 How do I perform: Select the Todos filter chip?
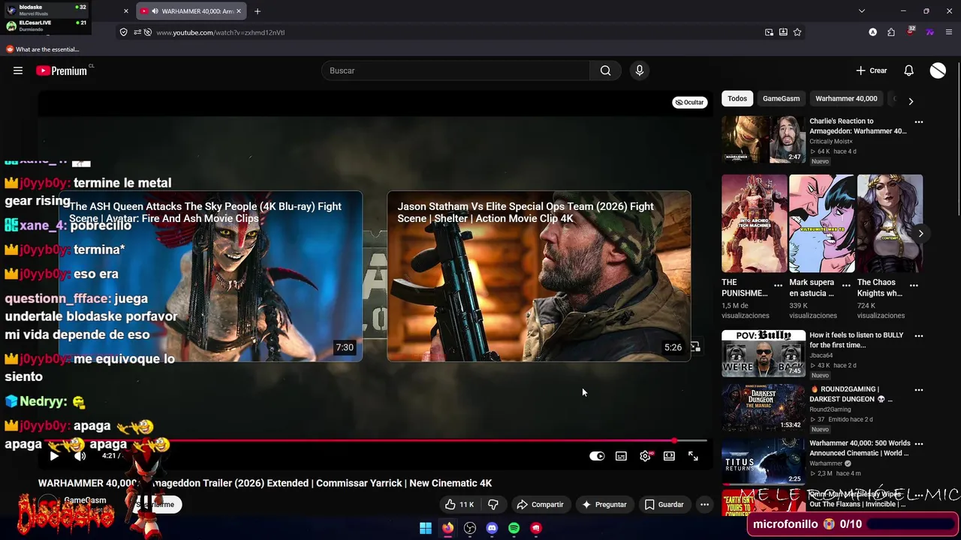737,98
